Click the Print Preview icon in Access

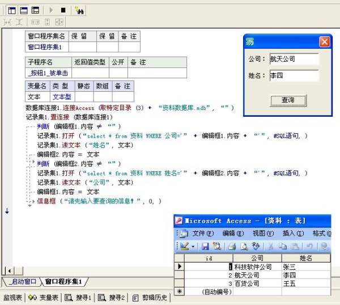(x=243, y=247)
